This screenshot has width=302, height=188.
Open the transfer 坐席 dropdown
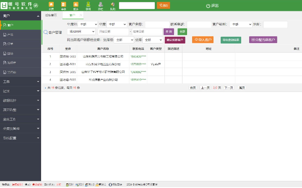pyautogui.click(x=153, y=40)
